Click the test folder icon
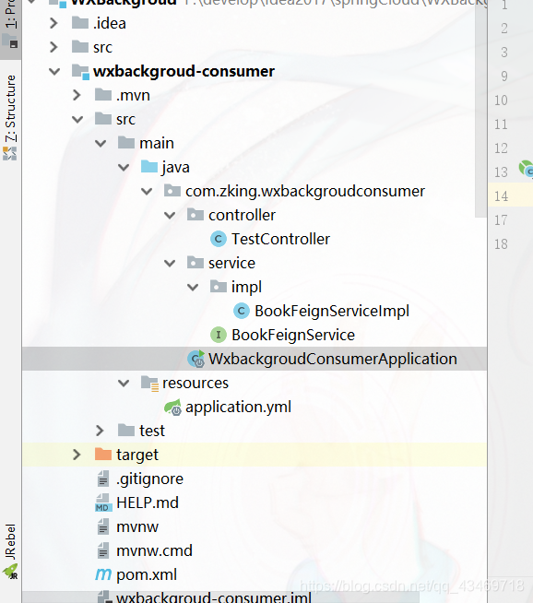 coord(126,430)
